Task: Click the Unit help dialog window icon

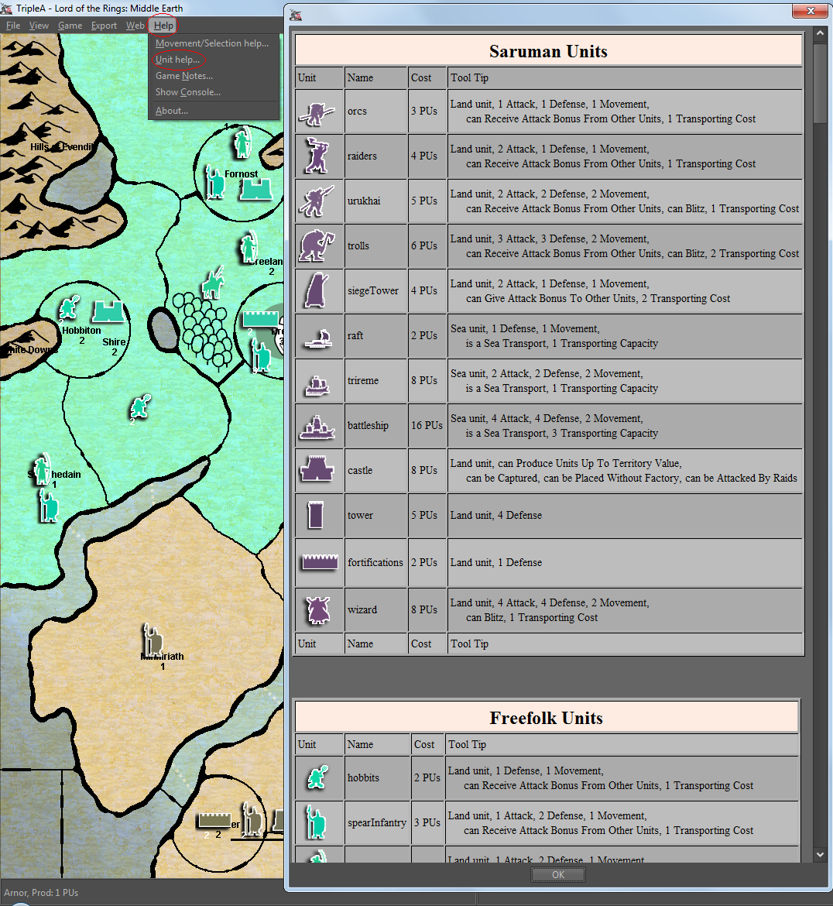Action: click(x=296, y=15)
